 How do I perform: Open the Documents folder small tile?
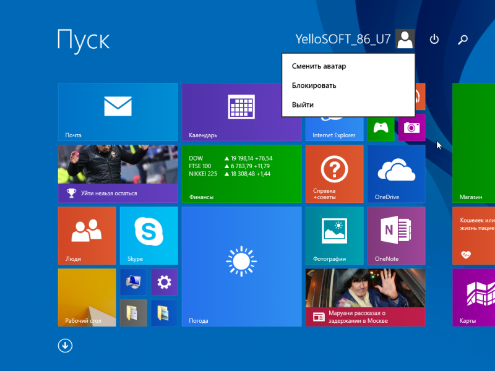tap(133, 313)
